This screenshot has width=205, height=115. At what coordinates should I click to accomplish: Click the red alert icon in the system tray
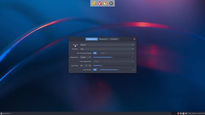click(178, 113)
